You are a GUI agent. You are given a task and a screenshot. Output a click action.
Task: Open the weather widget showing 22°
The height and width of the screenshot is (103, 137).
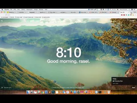click(x=132, y=21)
